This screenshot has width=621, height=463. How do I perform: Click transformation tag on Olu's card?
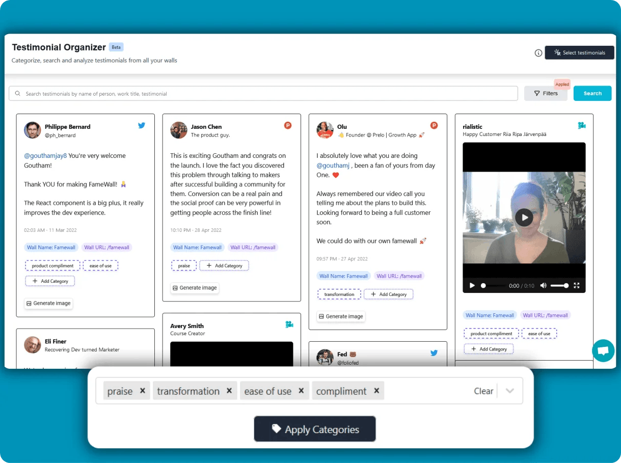[339, 294]
